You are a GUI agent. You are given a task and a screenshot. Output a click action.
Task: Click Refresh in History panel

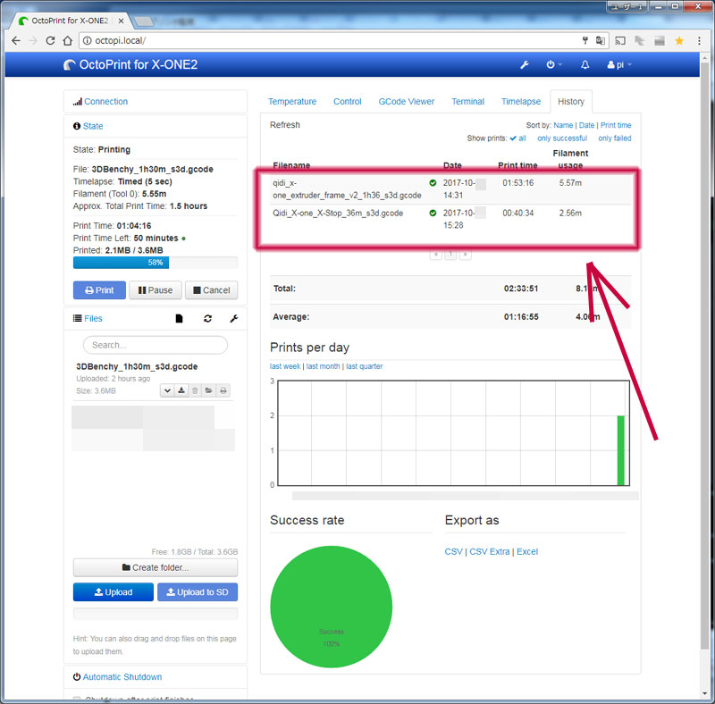pyautogui.click(x=285, y=125)
